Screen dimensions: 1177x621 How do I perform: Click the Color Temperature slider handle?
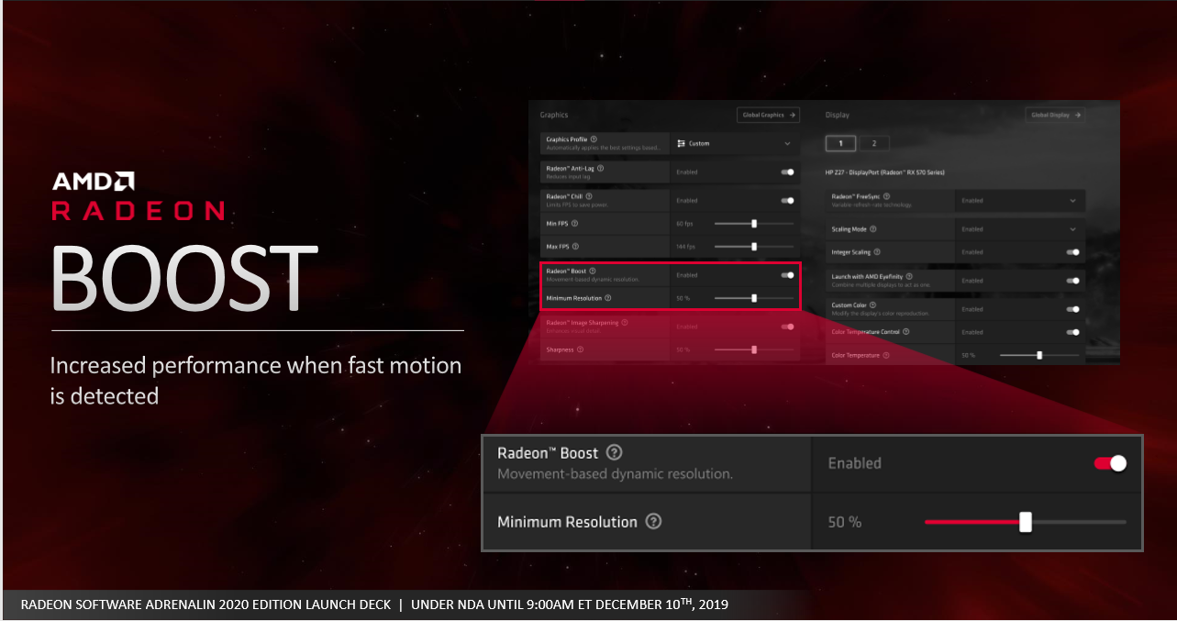coord(1039,355)
